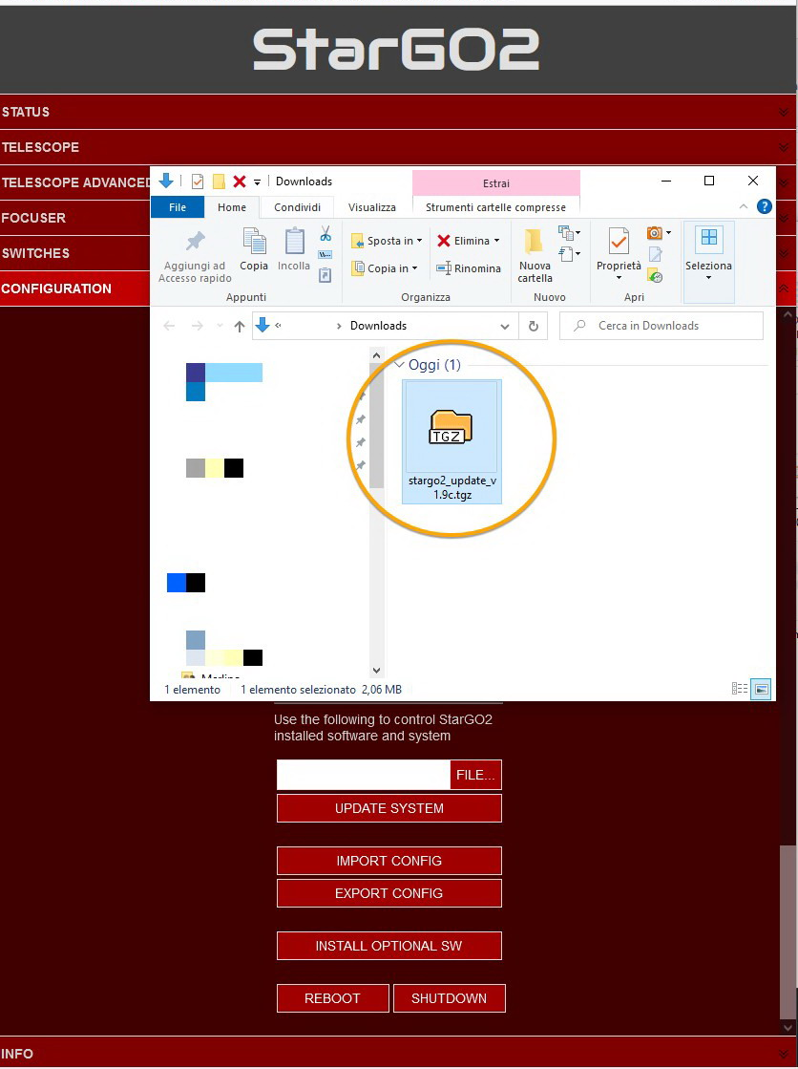Open recent locations dropdown arrow

pos(220,327)
